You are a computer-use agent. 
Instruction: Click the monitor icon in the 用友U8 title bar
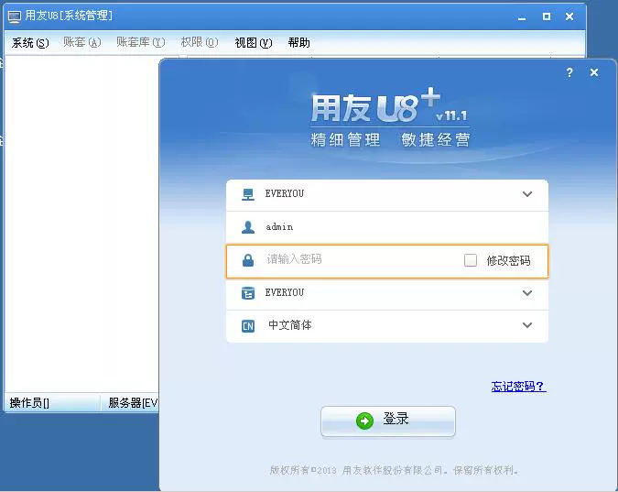[15, 16]
